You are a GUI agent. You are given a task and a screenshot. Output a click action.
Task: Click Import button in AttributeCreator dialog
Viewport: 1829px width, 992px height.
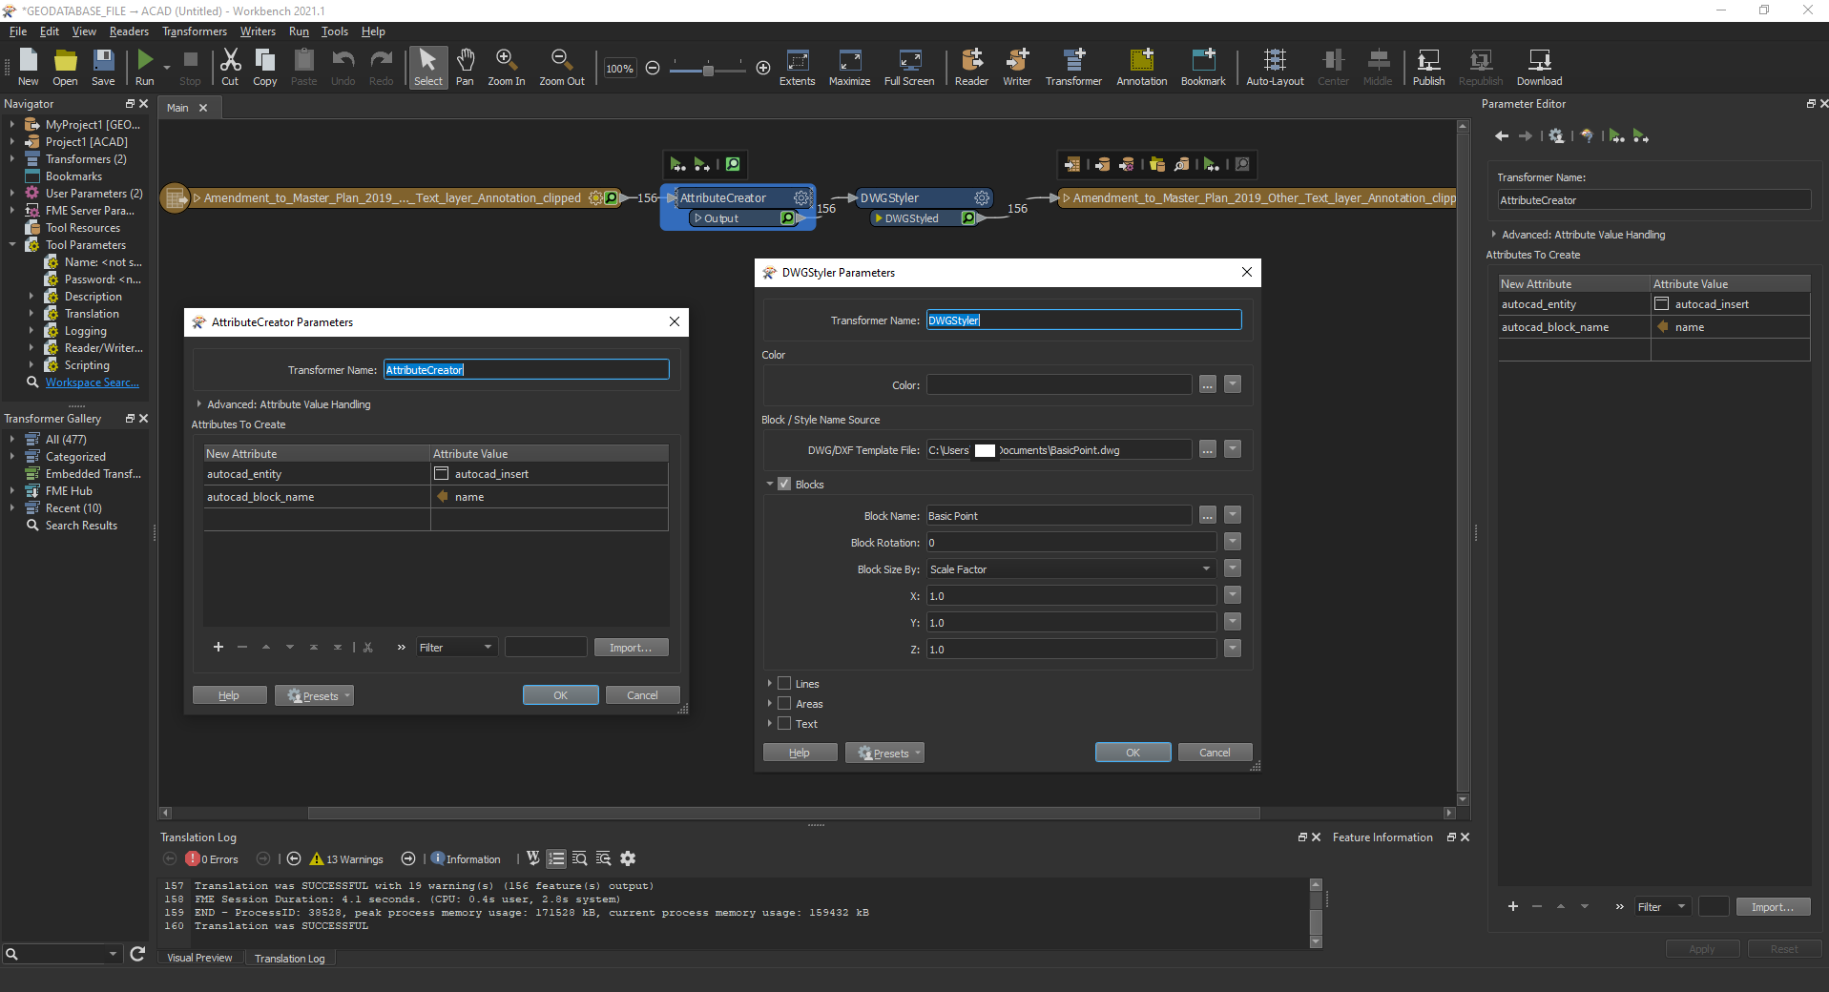pyautogui.click(x=631, y=648)
